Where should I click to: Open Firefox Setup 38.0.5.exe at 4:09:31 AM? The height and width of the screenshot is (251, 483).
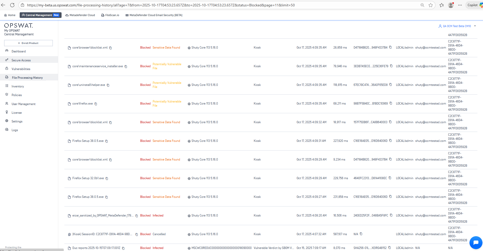[x=88, y=141]
